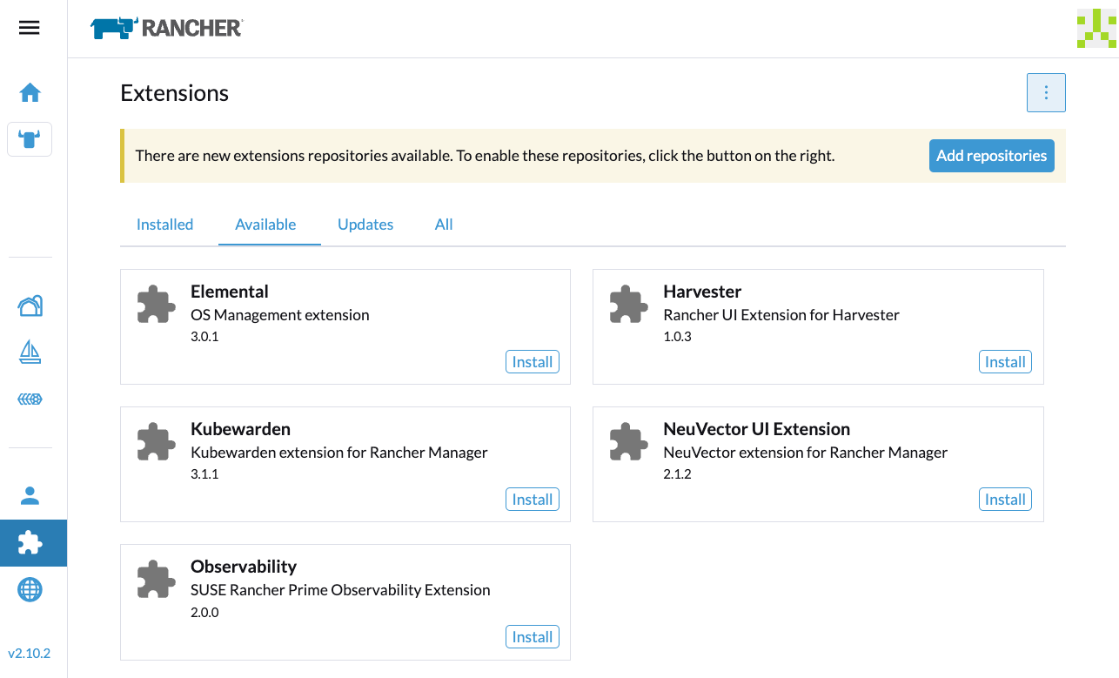
Task: Open the hamburger navigation menu
Action: point(29,27)
